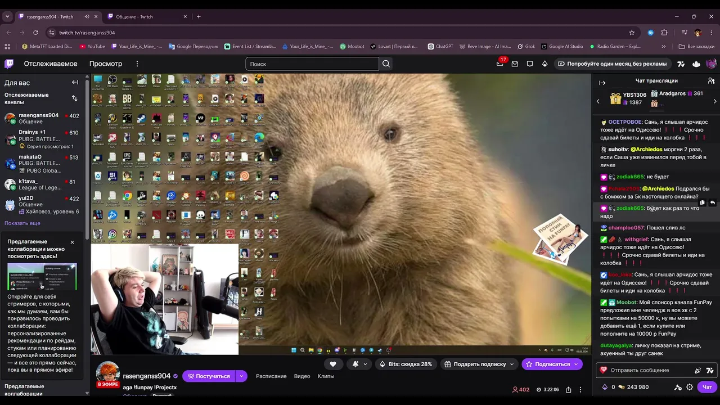Reply to the hovered chat message
Screen dimensions: 720x405
coord(712,202)
